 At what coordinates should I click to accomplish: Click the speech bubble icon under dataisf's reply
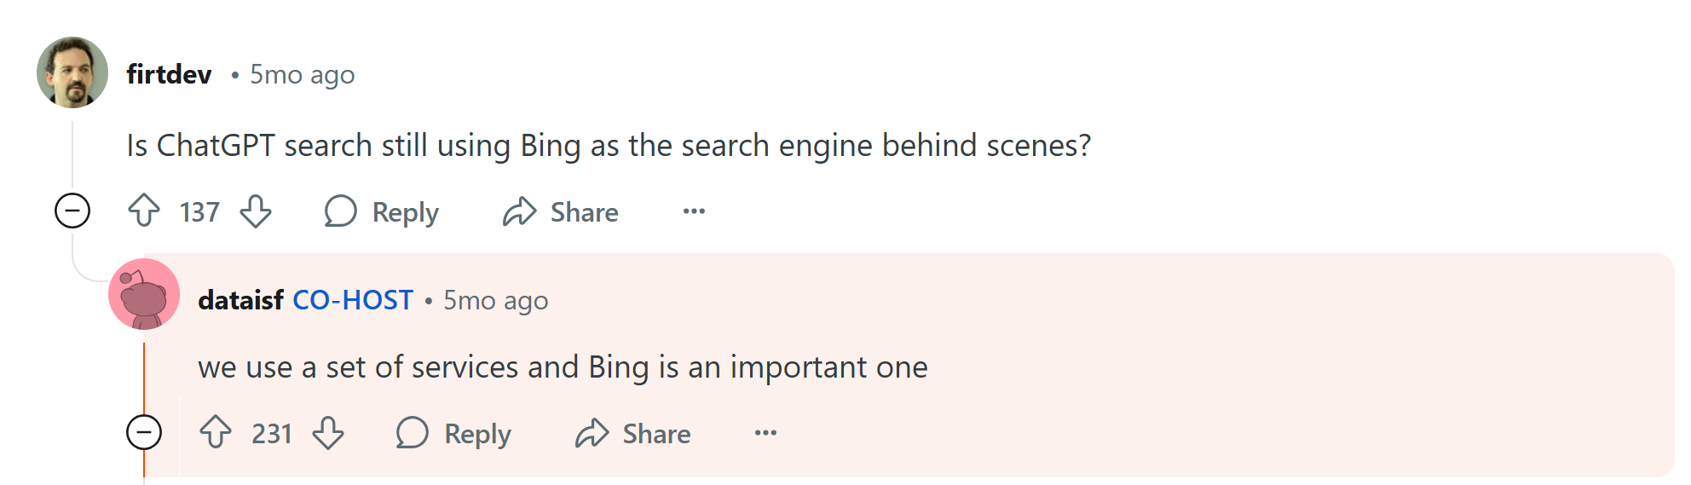[413, 432]
